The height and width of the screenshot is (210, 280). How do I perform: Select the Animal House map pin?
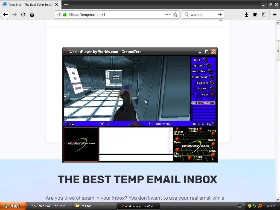190,158
